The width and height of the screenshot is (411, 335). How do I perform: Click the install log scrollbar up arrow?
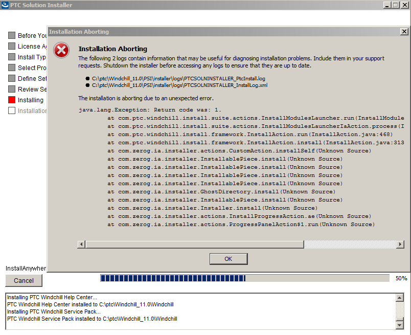tap(399, 298)
